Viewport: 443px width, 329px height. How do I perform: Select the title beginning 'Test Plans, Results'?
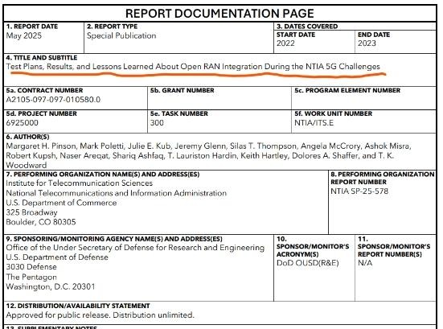(x=193, y=67)
